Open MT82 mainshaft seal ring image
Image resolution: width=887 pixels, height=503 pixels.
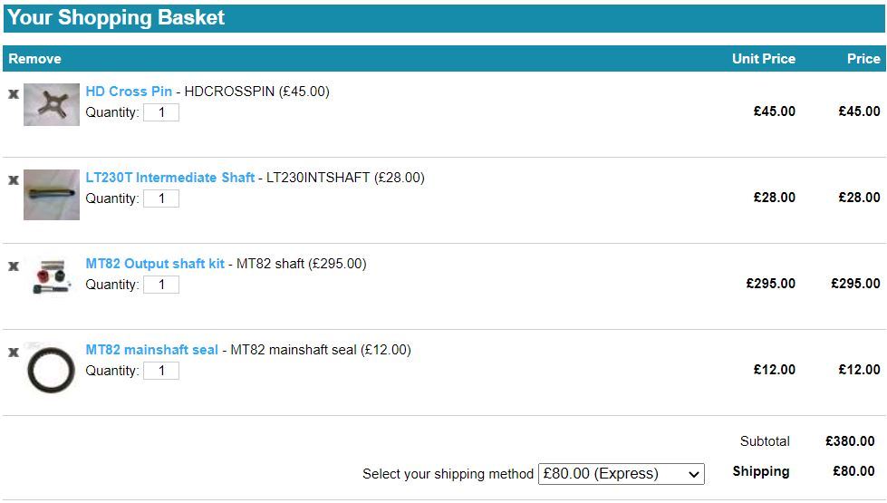point(51,368)
